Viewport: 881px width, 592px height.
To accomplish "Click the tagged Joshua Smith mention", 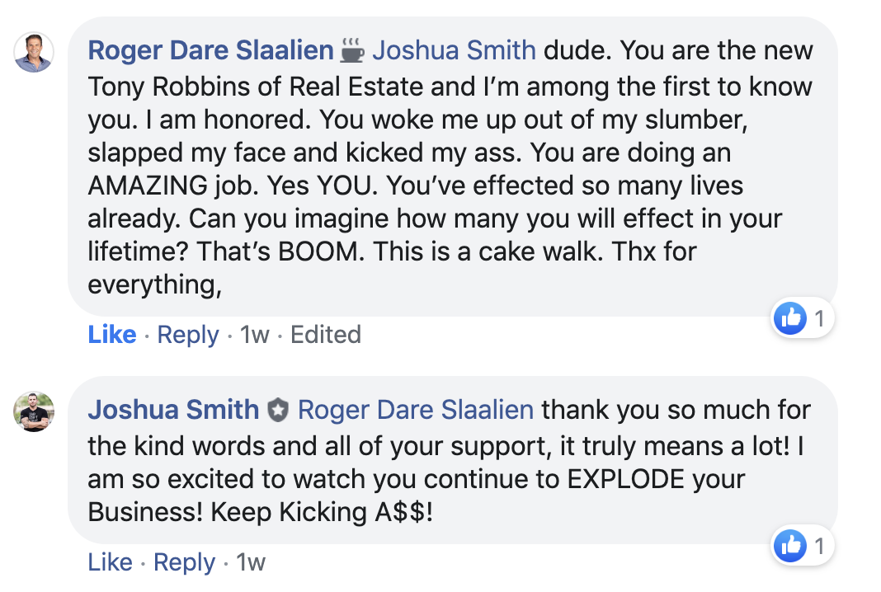I will [x=454, y=50].
